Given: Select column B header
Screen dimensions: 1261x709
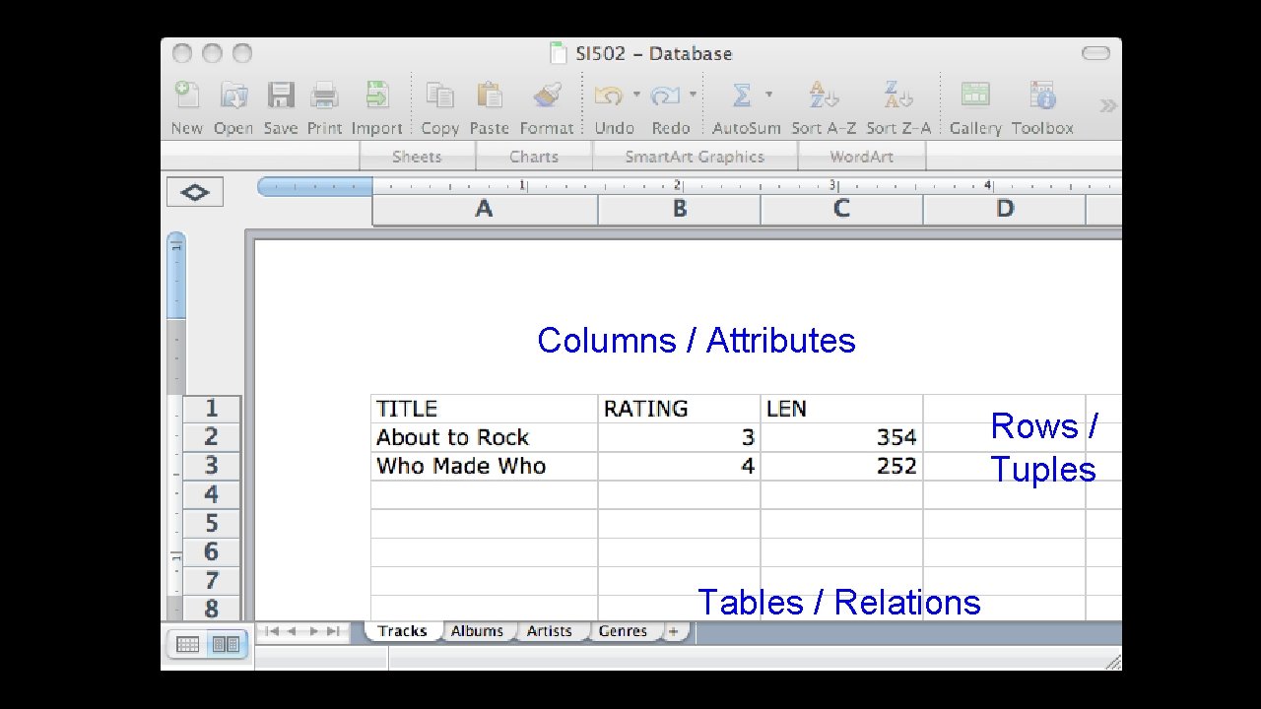Looking at the screenshot, I should tap(678, 209).
